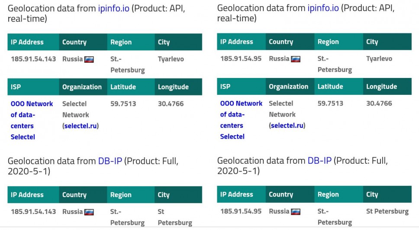Click IP address 185.91.54.143 in ipinfo.io table
This screenshot has height=230, width=419.
coord(33,59)
